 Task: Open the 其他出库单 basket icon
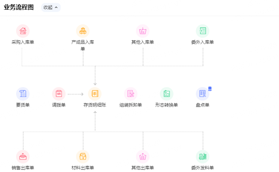click(143, 157)
